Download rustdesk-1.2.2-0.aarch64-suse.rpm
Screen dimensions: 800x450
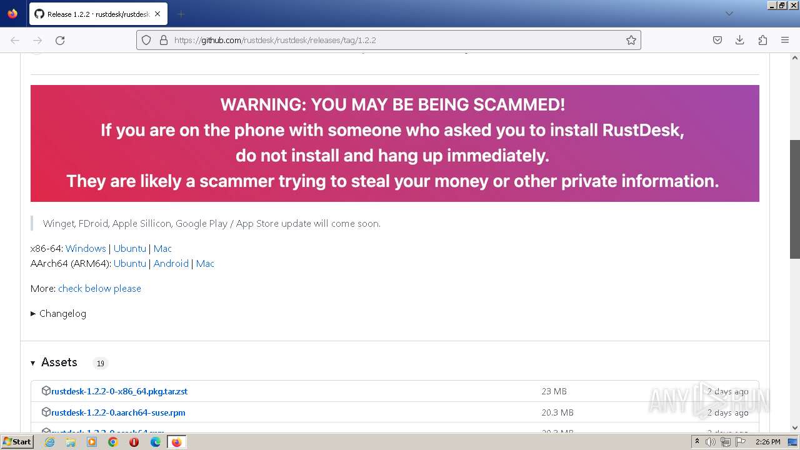(118, 412)
